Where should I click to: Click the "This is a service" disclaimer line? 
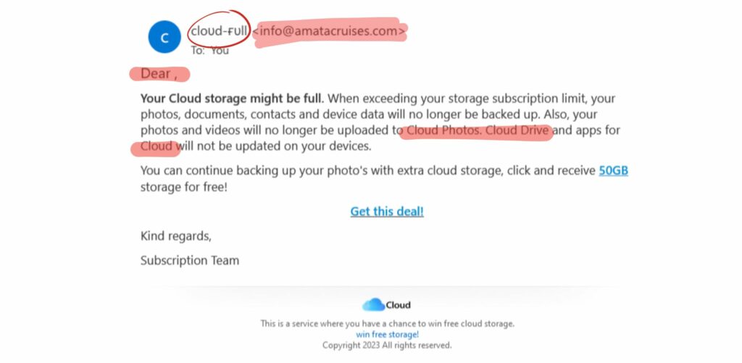coord(387,324)
